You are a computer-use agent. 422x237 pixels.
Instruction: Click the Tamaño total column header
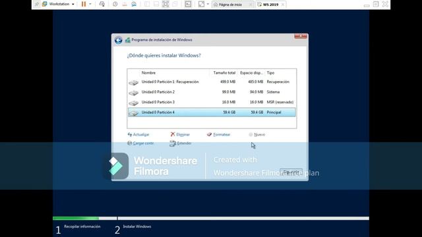[224, 73]
